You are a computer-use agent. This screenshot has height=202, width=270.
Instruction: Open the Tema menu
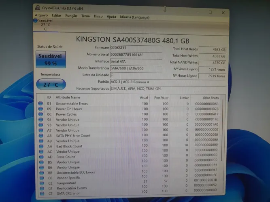[x=85, y=16]
